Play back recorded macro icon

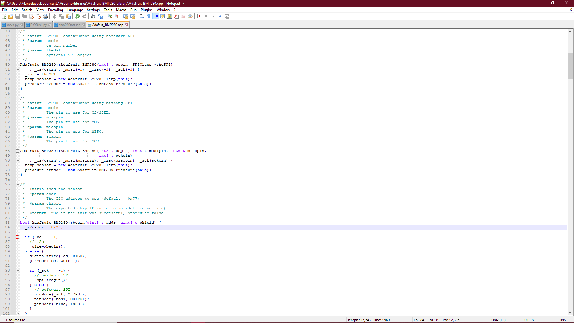213,16
